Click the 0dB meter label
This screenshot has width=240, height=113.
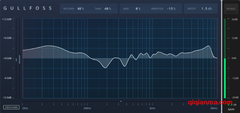pos(234,58)
